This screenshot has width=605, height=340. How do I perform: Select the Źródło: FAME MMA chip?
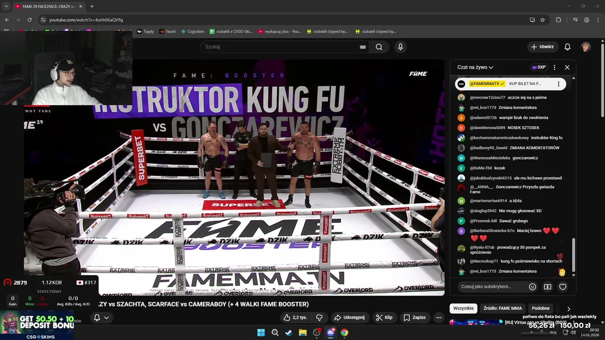(x=502, y=308)
